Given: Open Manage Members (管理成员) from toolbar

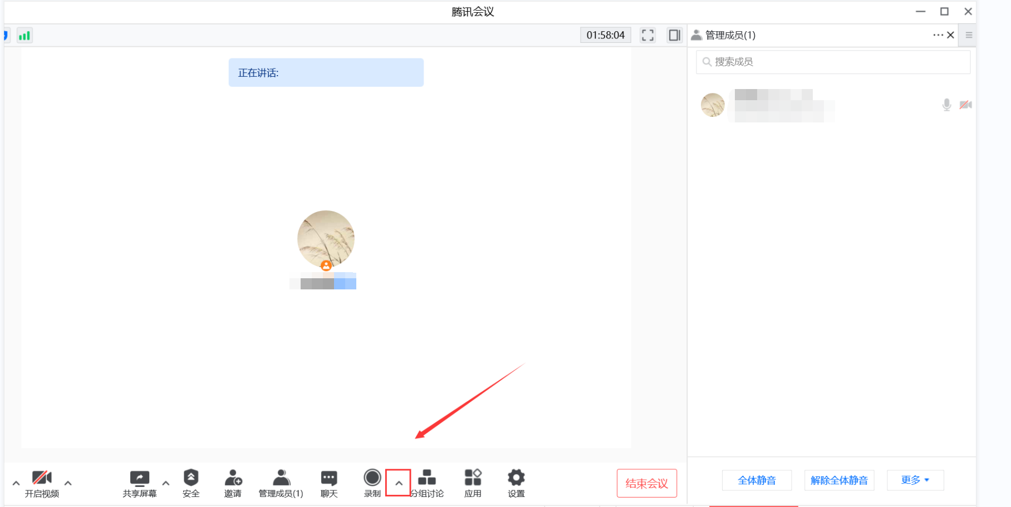Looking at the screenshot, I should click(281, 484).
